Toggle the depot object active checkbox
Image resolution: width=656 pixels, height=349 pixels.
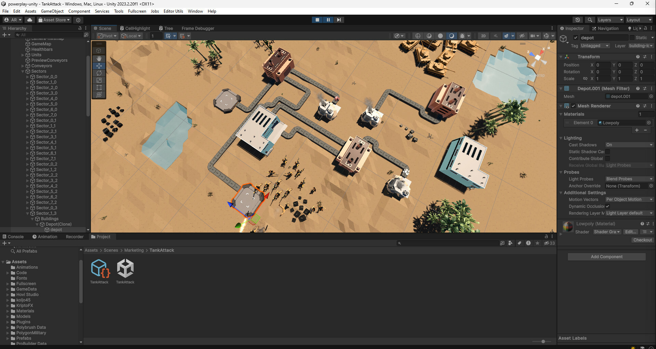576,38
